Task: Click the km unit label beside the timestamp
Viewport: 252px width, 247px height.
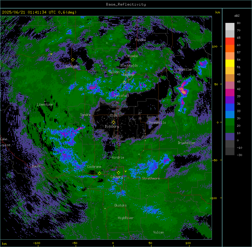Action: tap(218, 12)
